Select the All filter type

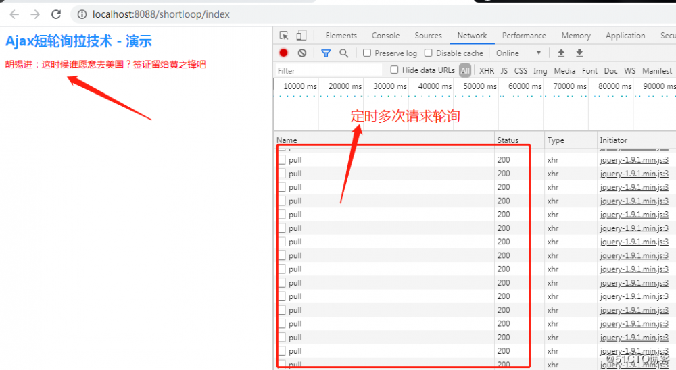point(465,70)
